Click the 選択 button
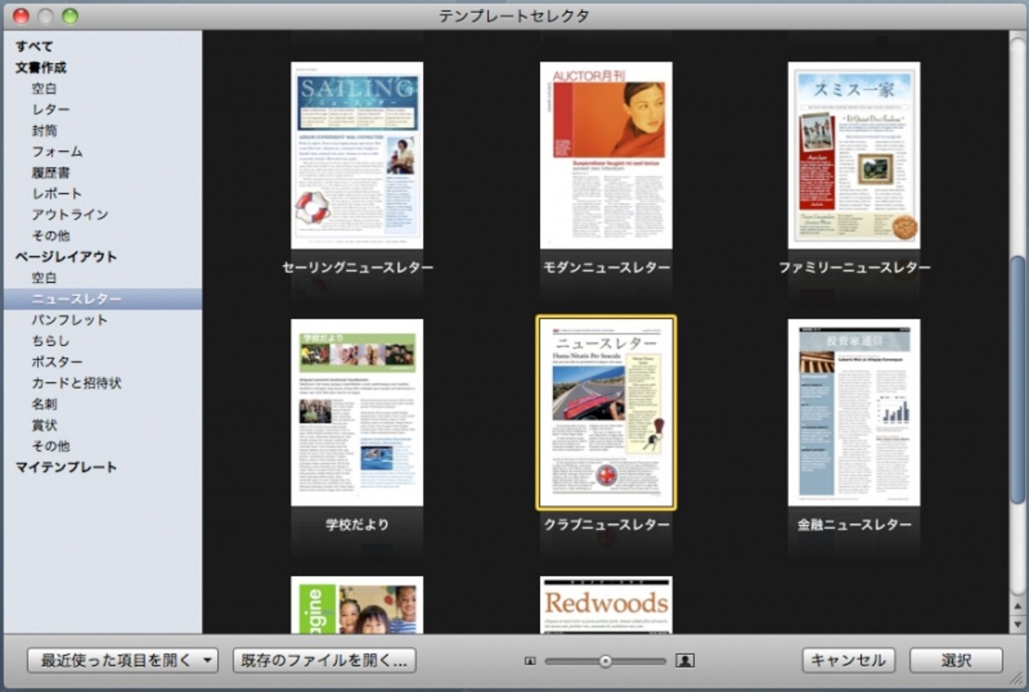The height and width of the screenshot is (692, 1029). pos(956,660)
